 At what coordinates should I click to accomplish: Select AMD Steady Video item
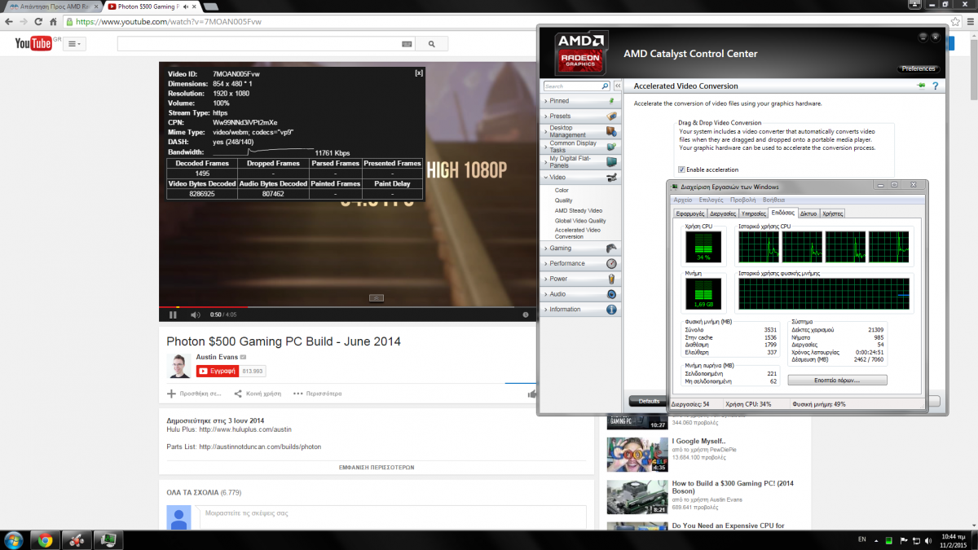pyautogui.click(x=579, y=210)
